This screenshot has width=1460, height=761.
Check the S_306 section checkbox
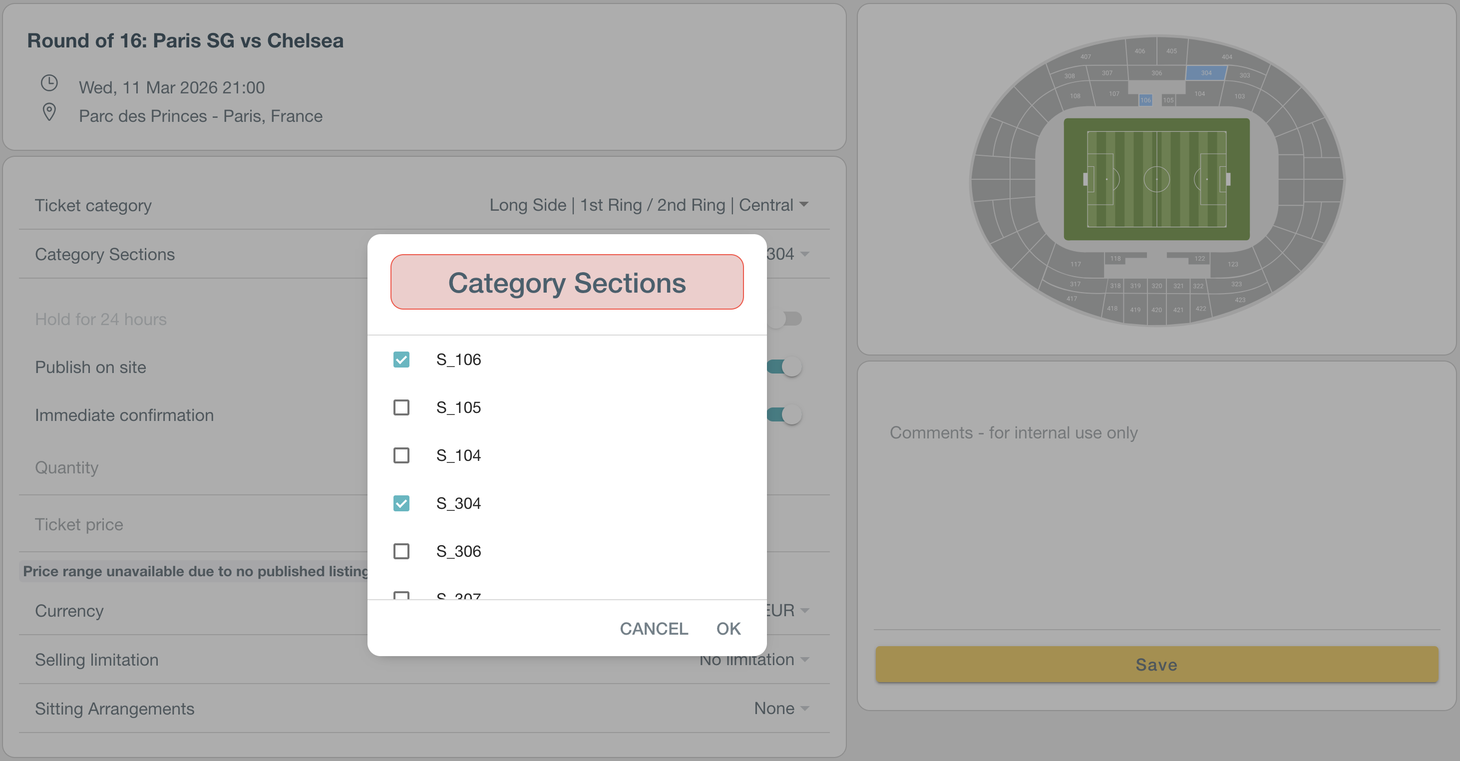(401, 551)
